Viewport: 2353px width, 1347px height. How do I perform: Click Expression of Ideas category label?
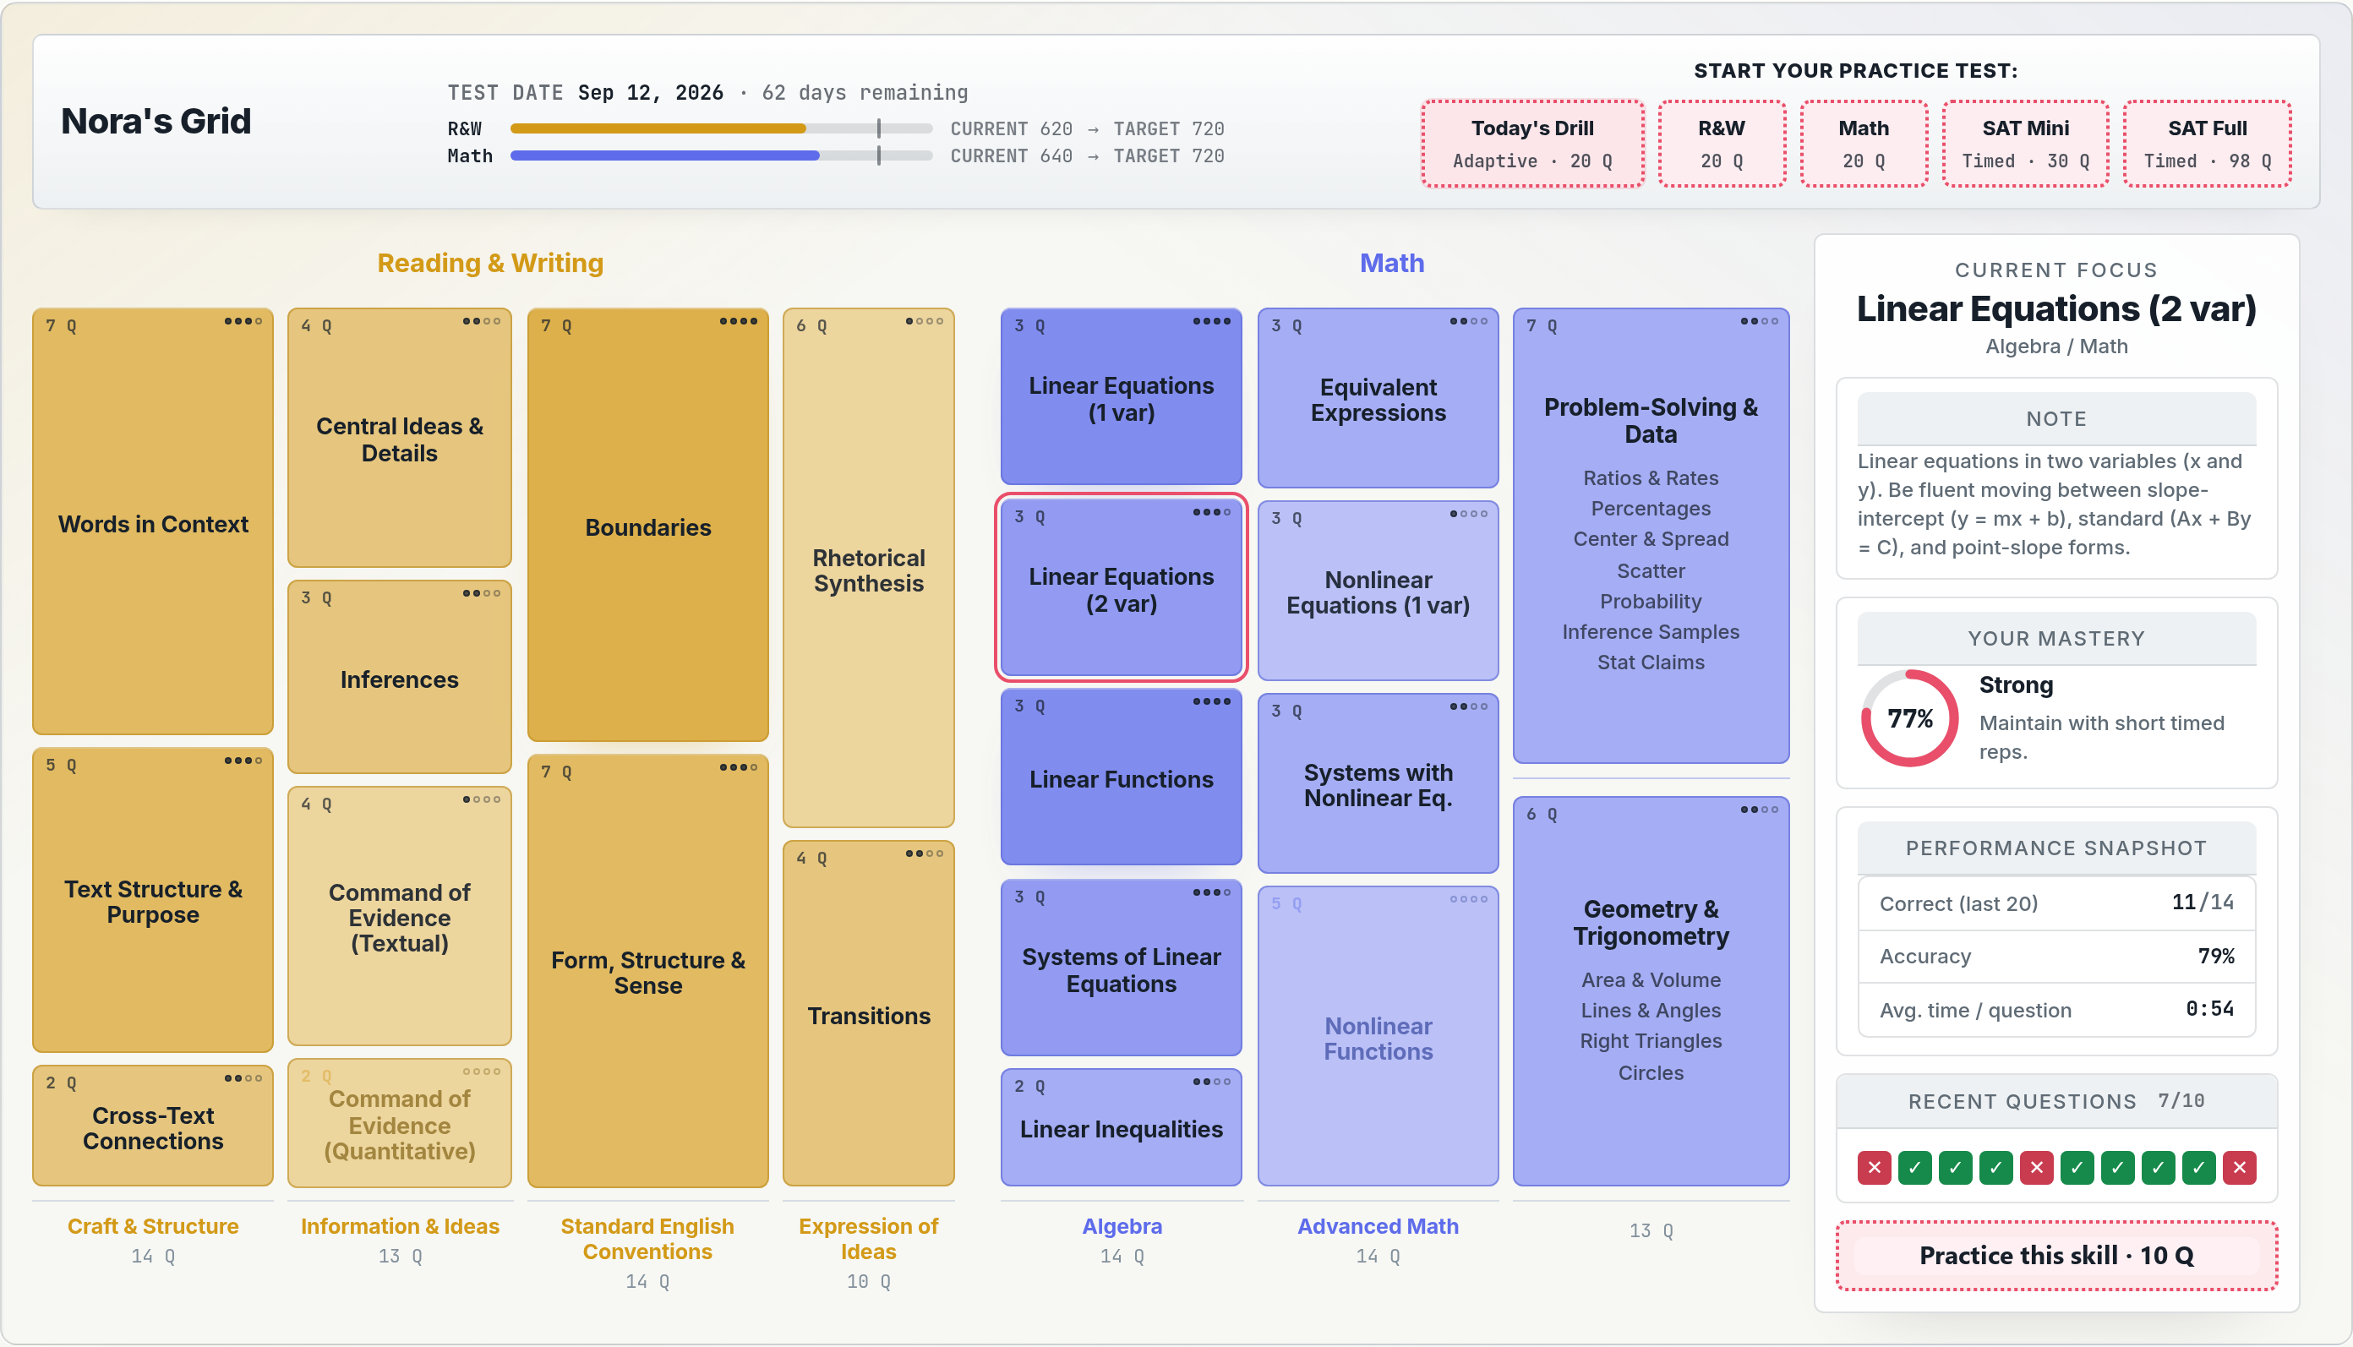(x=868, y=1239)
